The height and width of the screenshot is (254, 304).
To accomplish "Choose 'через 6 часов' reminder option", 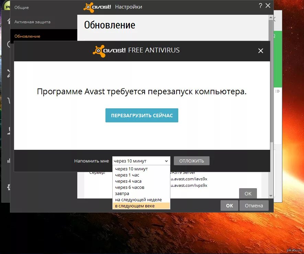I will coord(141,188).
